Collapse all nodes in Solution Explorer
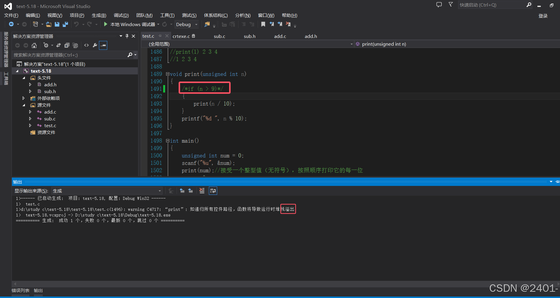Screen dimensions: 560x298 67,45
